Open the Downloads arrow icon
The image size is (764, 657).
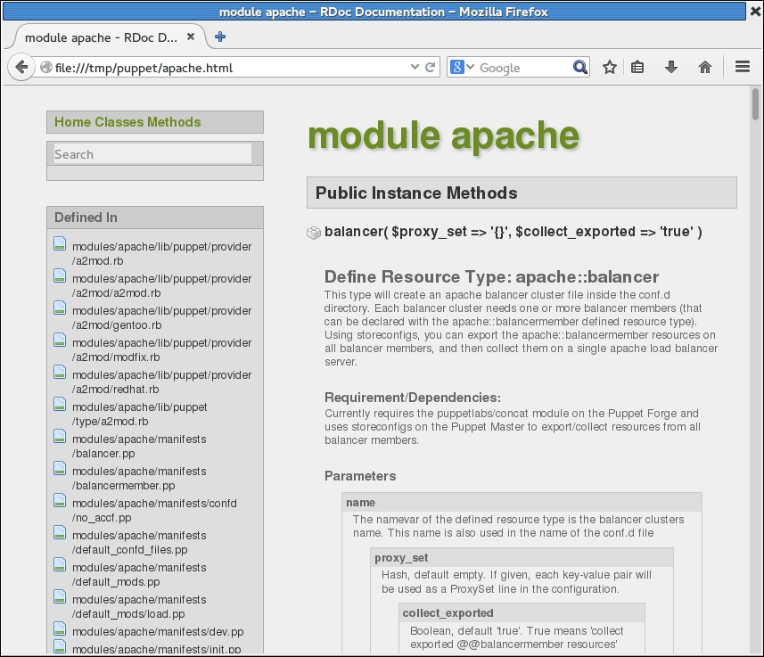(x=671, y=67)
